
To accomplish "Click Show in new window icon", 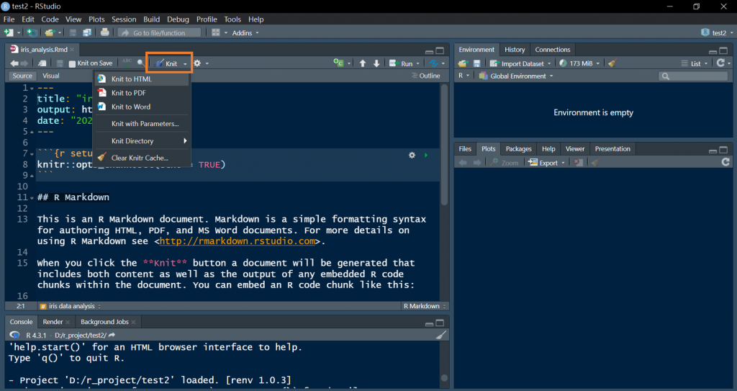I will coord(42,63).
